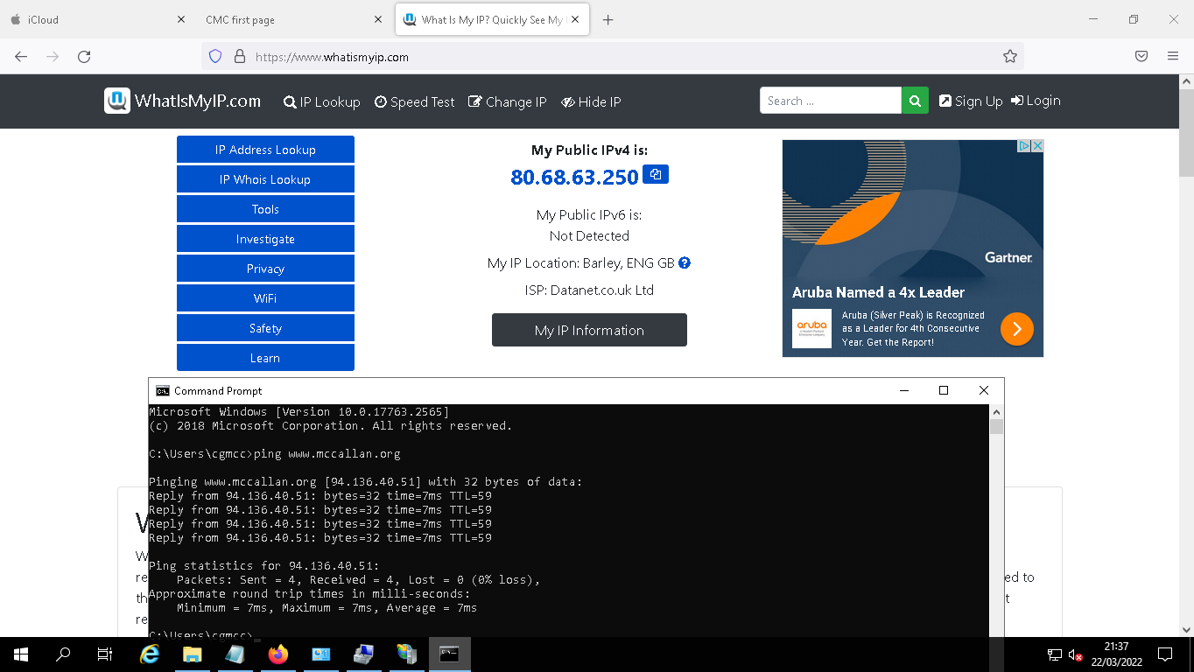The width and height of the screenshot is (1194, 672).
Task: Click the 'ISP: Datanet.co.uk Ltd' text
Action: (589, 290)
